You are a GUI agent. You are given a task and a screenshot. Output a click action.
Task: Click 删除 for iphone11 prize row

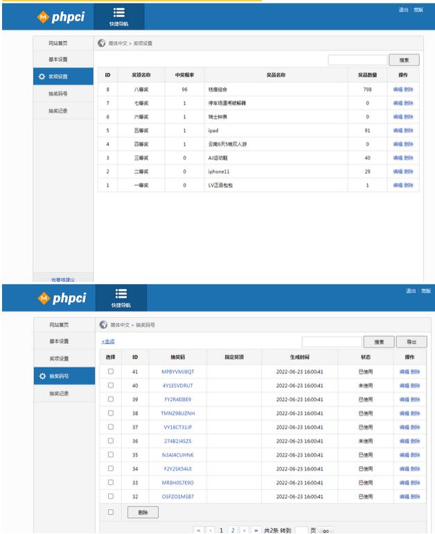tap(409, 171)
